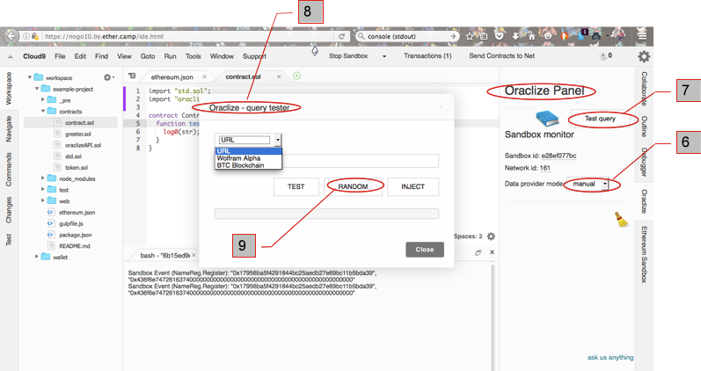Select BTC Blockchain from the dropdown list

point(248,165)
